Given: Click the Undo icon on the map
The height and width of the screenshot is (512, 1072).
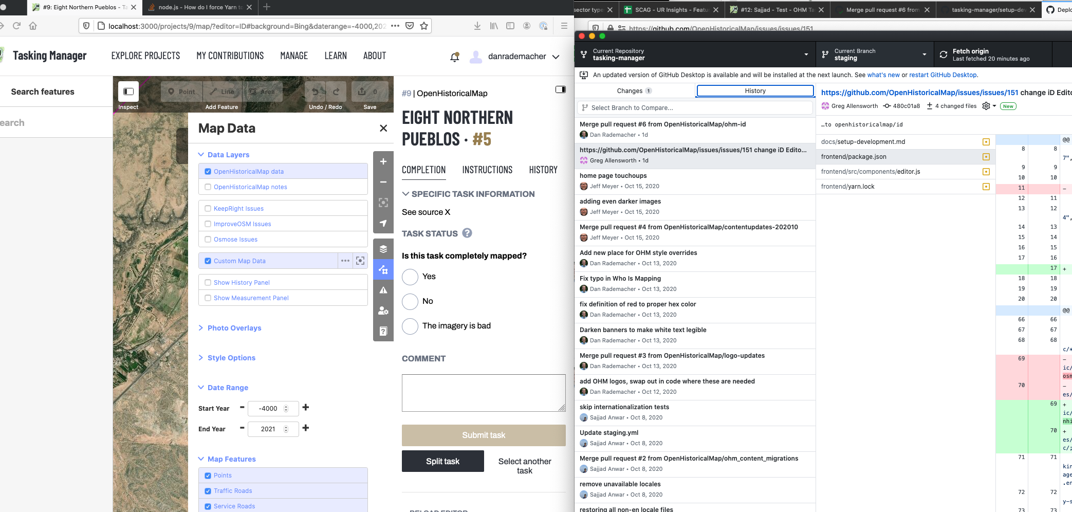Looking at the screenshot, I should 315,91.
